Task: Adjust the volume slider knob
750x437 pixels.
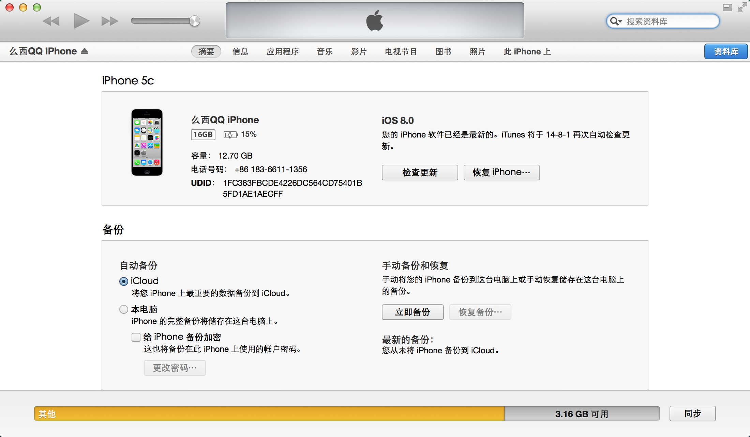Action: coord(194,21)
